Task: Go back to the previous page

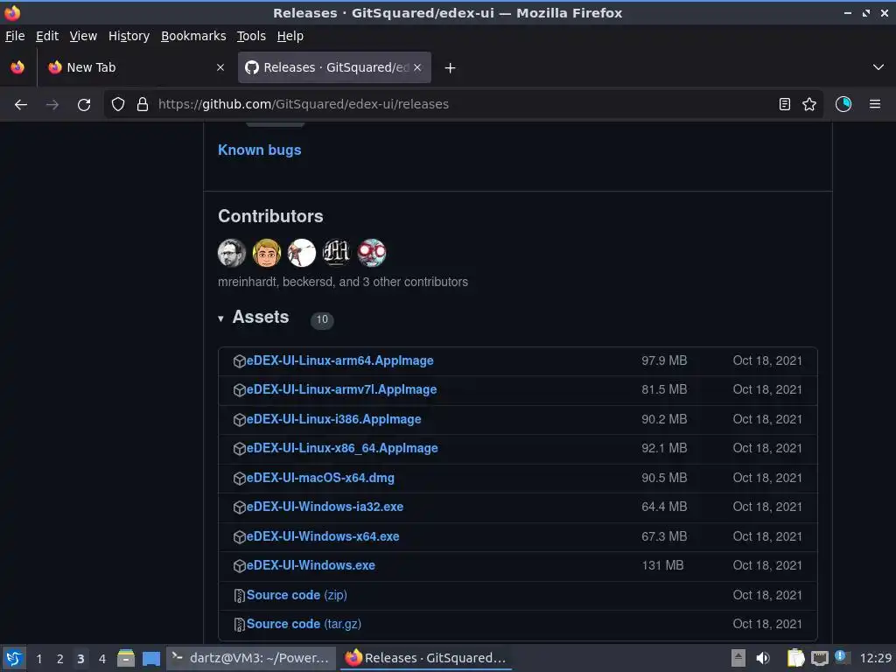Action: tap(21, 105)
